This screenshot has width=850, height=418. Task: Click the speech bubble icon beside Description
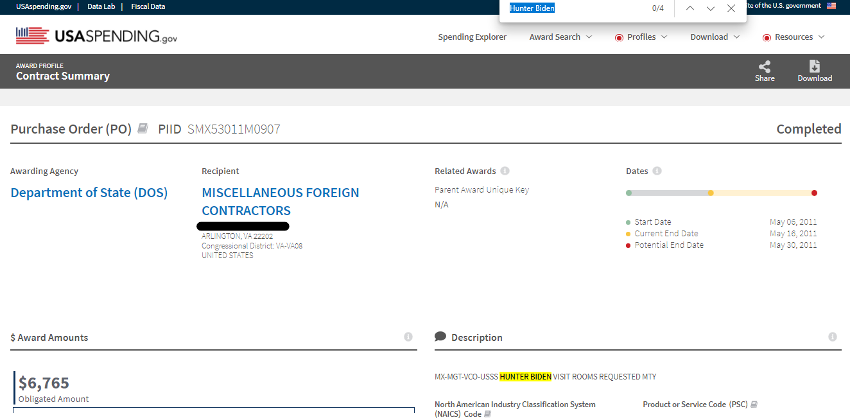(440, 336)
